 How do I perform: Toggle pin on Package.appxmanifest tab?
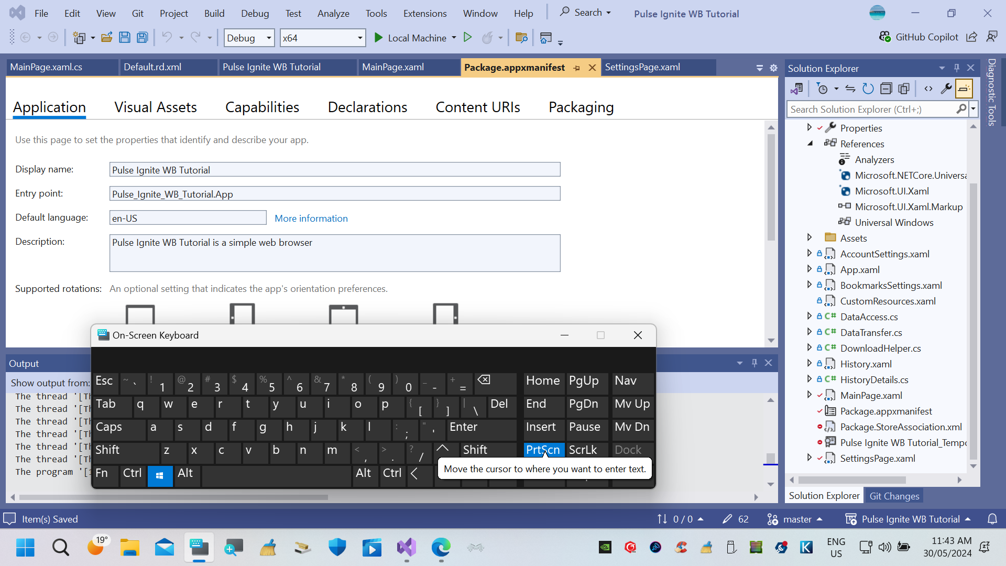click(x=577, y=68)
